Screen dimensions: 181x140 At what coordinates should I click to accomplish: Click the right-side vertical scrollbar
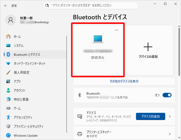tap(179, 52)
